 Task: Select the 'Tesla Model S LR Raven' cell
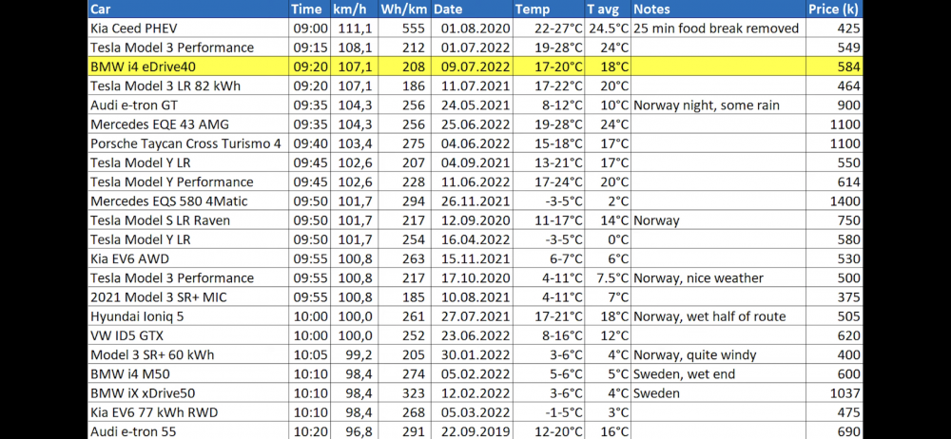pyautogui.click(x=188, y=220)
